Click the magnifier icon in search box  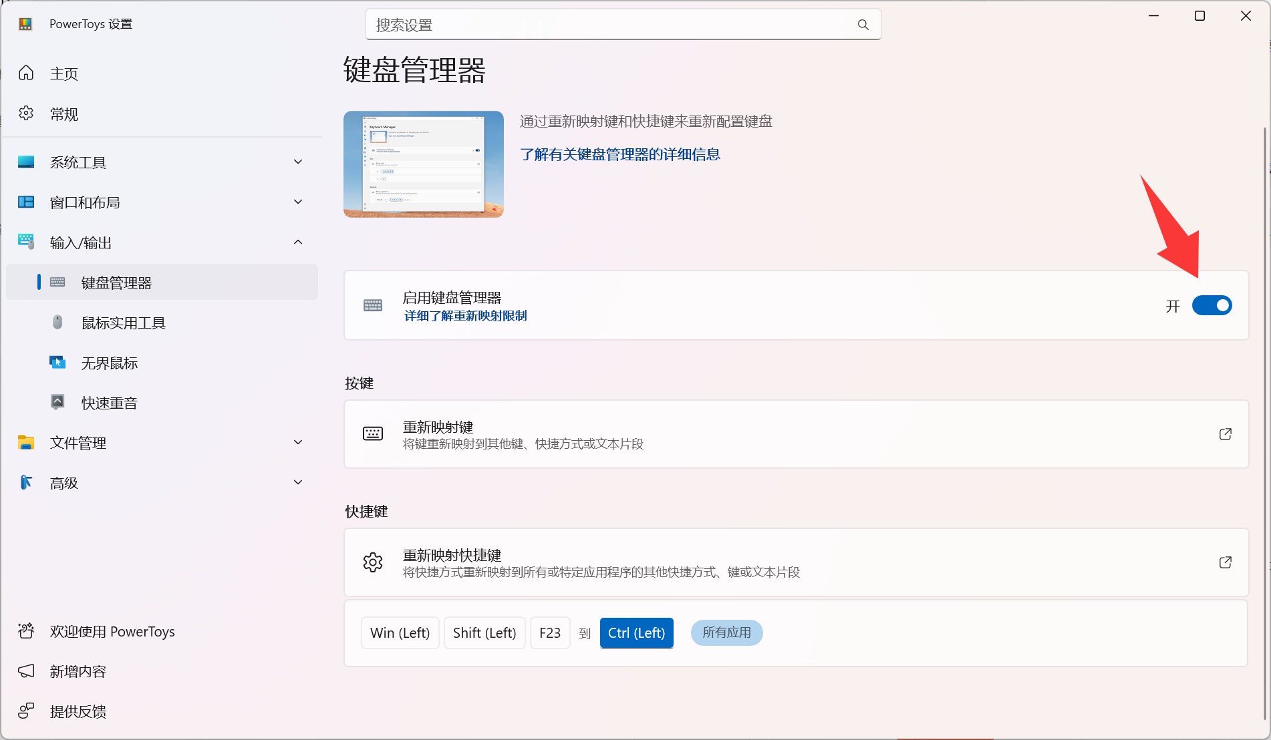point(863,25)
